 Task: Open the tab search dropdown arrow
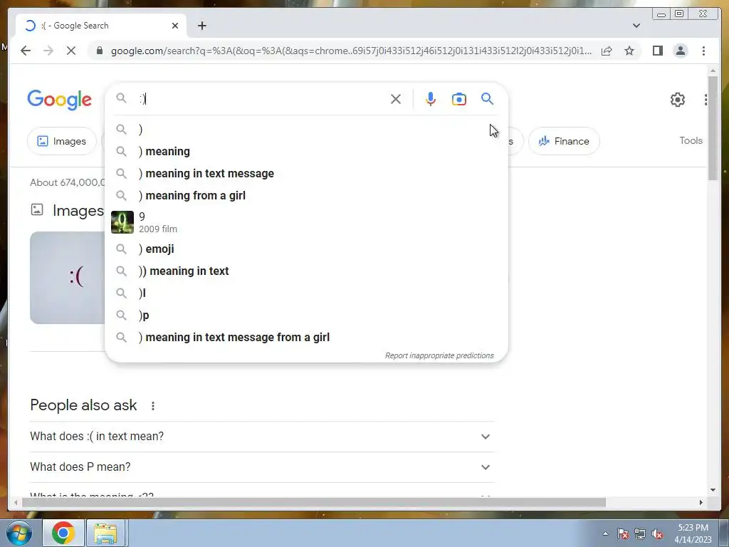[636, 26]
